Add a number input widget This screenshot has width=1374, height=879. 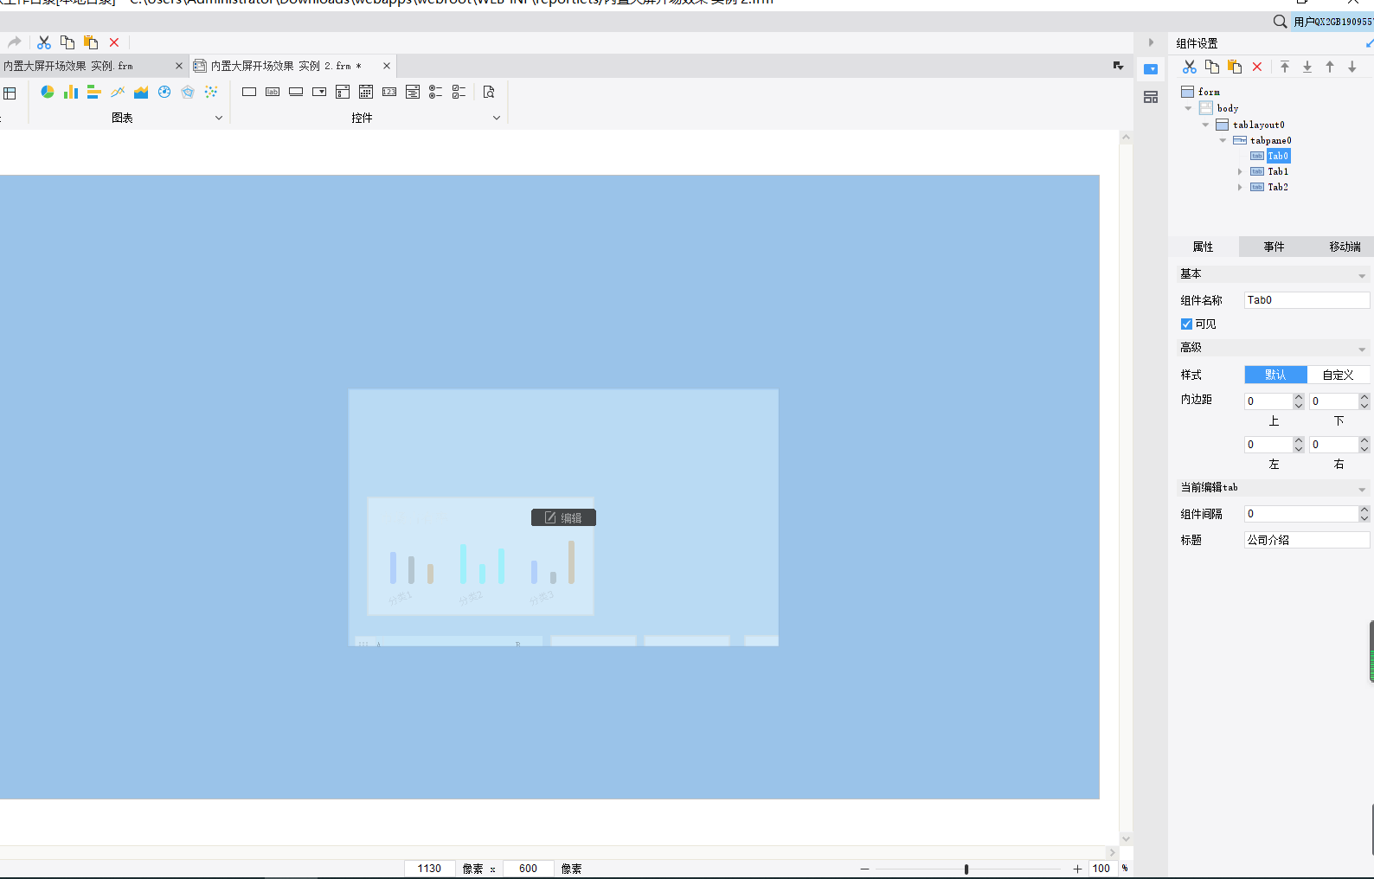pos(389,92)
